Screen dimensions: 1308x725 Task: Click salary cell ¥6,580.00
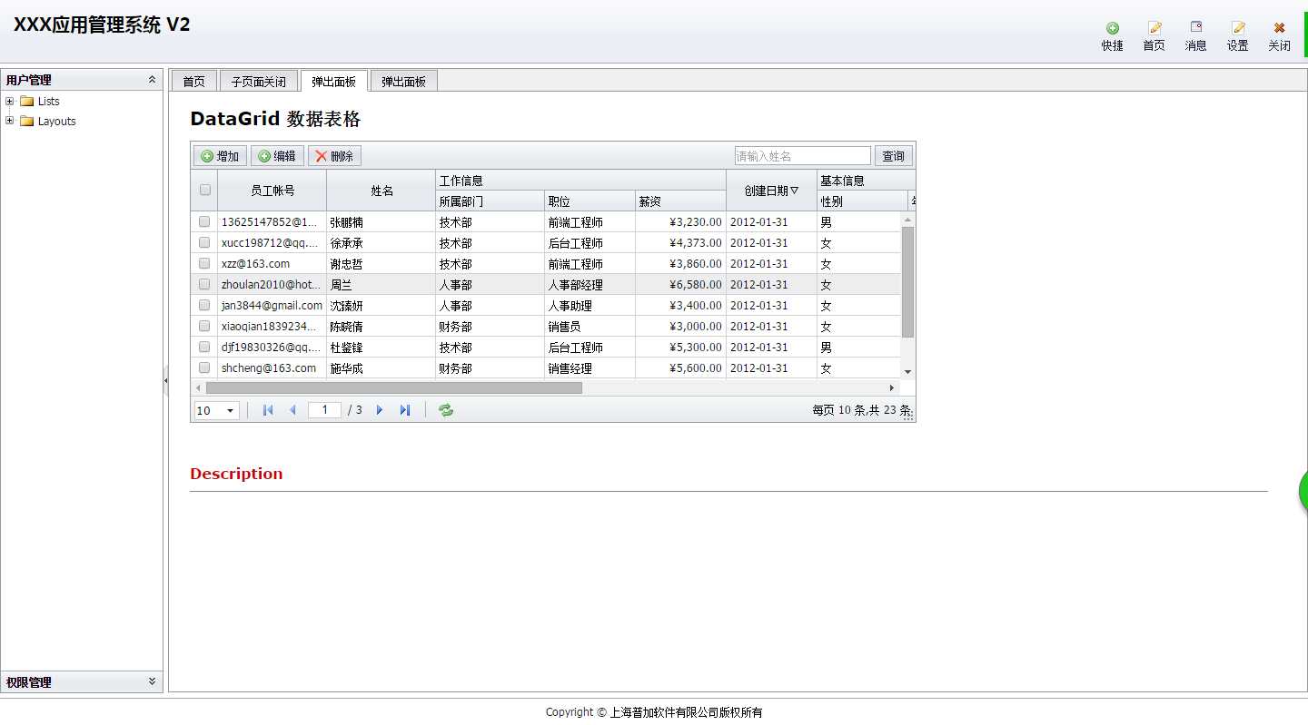coord(680,284)
